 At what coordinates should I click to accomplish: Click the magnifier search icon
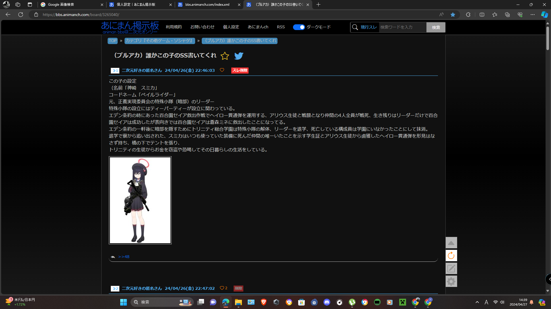pos(355,27)
